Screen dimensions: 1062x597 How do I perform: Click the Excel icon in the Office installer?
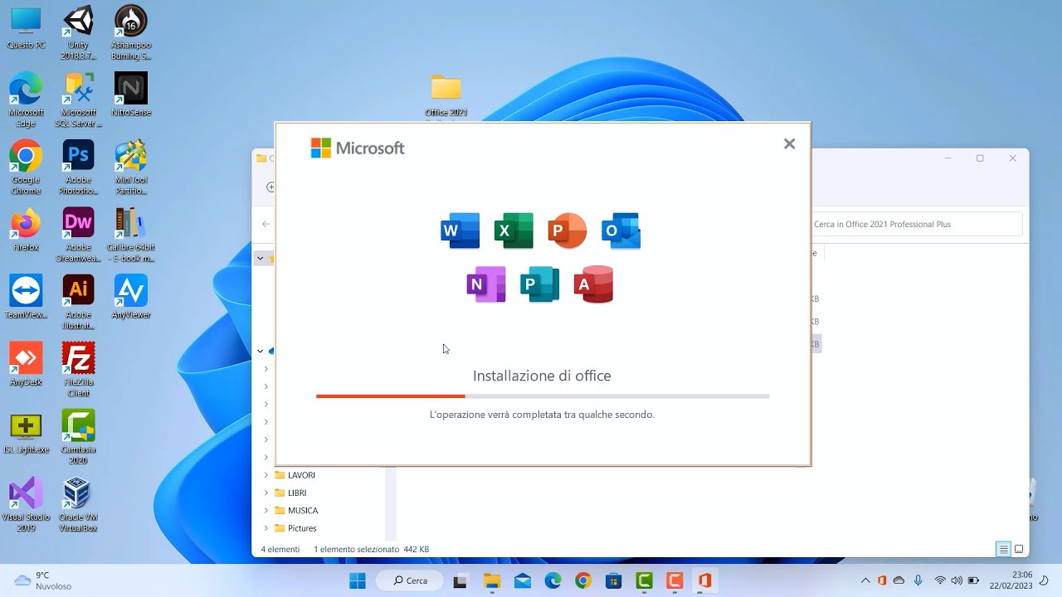(514, 231)
